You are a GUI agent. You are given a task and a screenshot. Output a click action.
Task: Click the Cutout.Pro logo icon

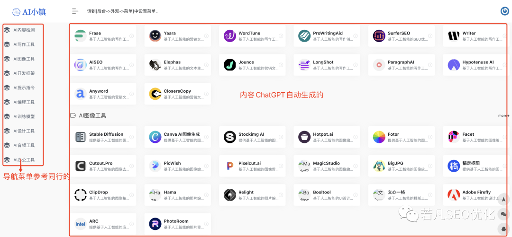pos(80,166)
